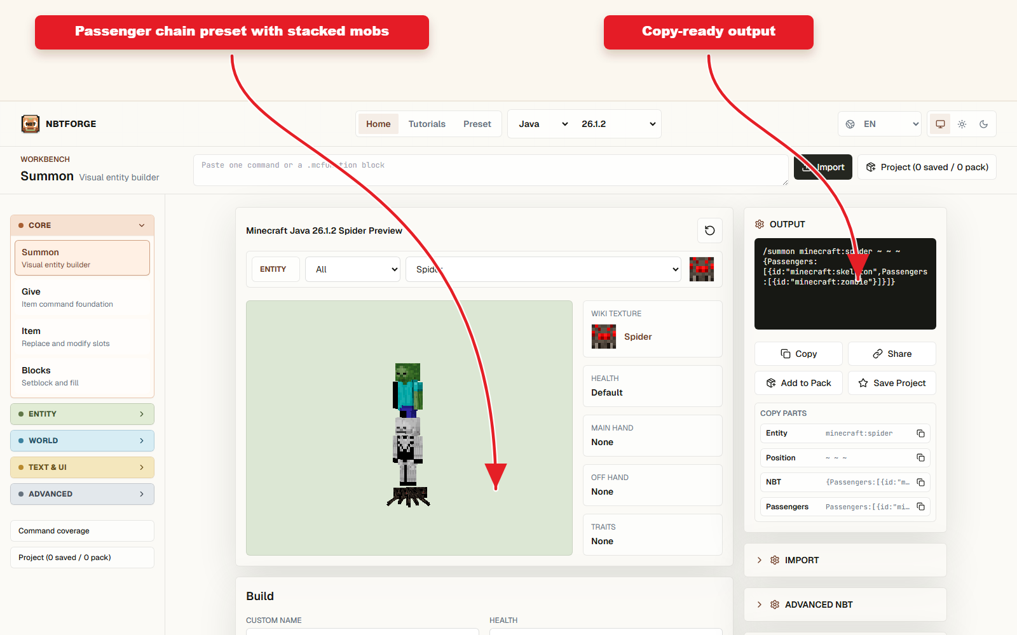Click the copy icon on Copy button
The width and height of the screenshot is (1017, 635).
pyautogui.click(x=786, y=354)
